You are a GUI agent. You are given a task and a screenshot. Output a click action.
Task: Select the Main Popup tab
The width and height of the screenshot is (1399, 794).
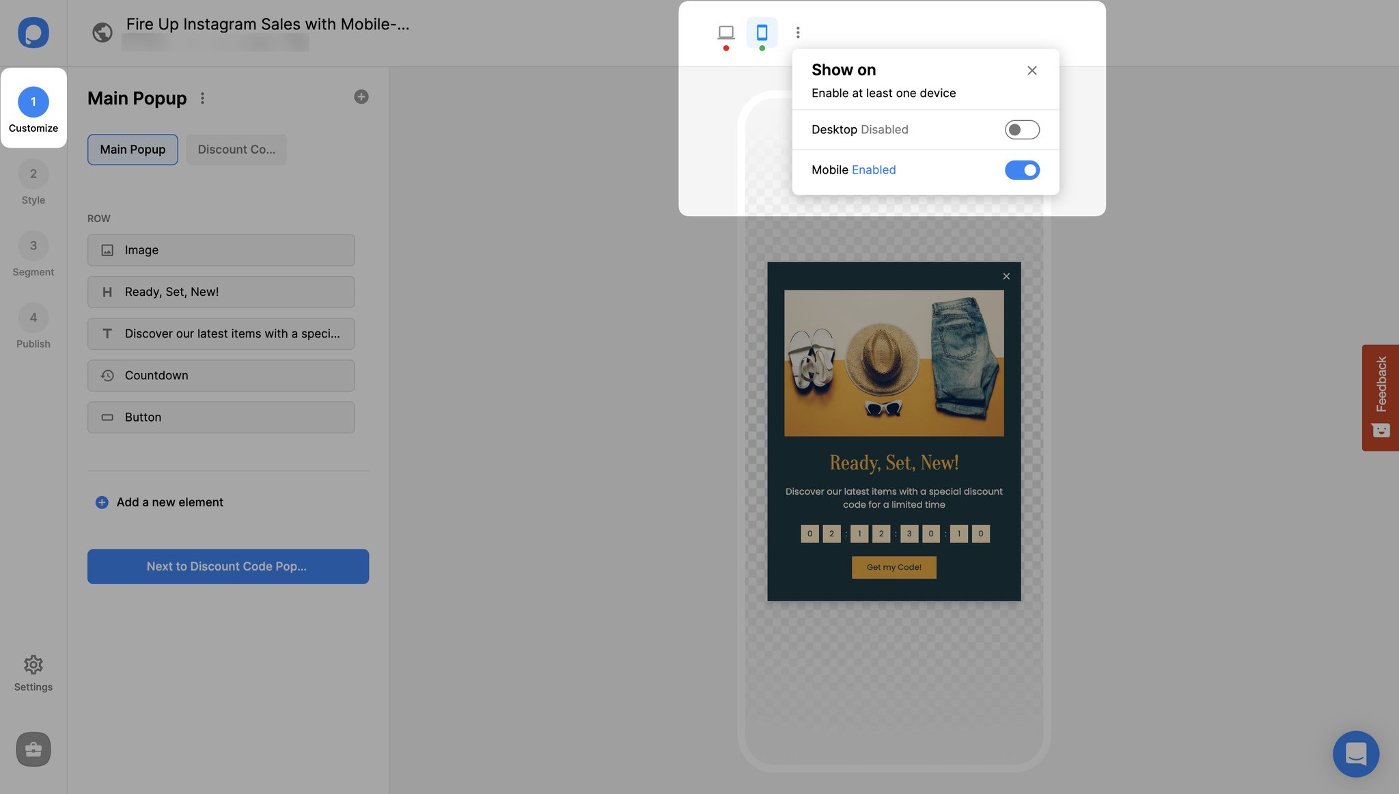tap(133, 150)
